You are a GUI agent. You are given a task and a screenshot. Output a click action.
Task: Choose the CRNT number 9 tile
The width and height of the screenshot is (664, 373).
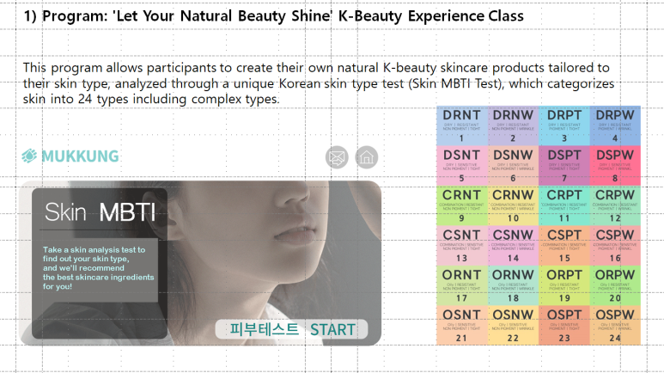pos(461,206)
